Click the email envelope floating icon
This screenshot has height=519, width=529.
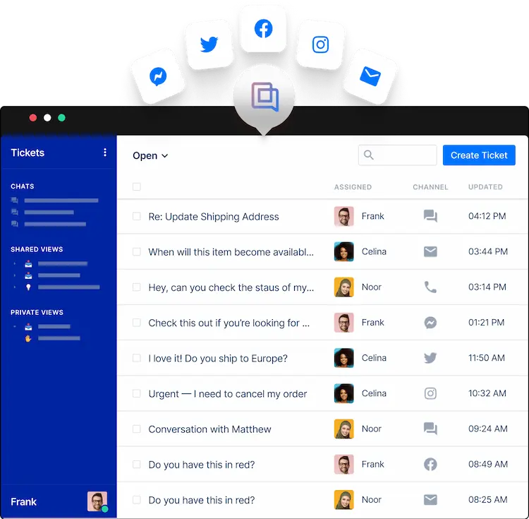(x=370, y=76)
